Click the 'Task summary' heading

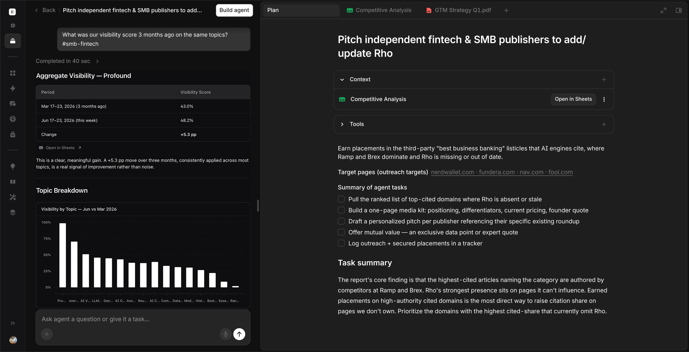point(365,263)
